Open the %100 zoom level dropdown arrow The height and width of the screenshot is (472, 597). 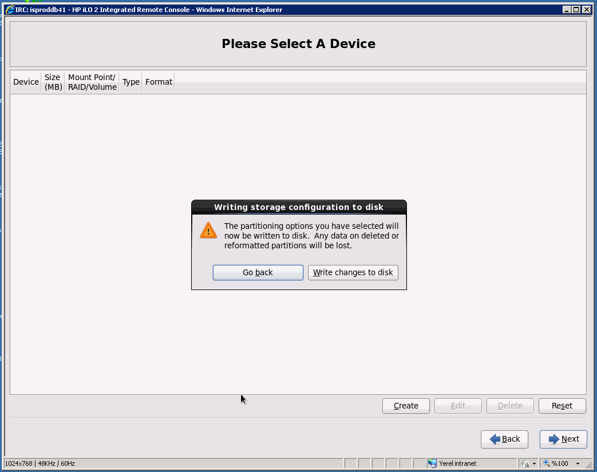pos(578,463)
